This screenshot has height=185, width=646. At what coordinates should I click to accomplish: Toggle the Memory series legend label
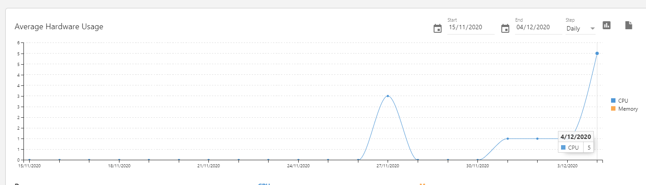(x=628, y=109)
